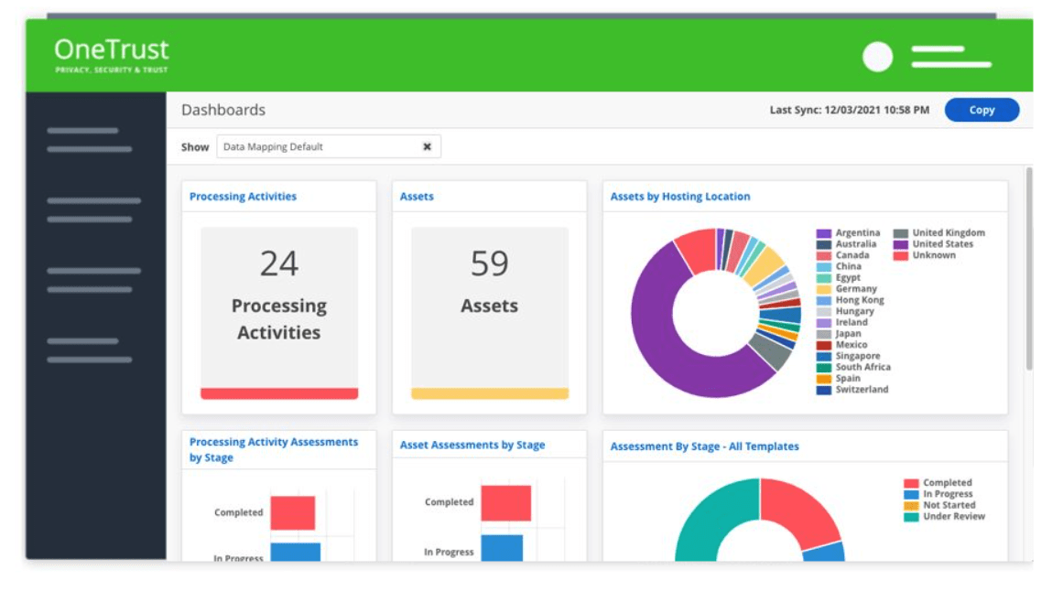This screenshot has height=591, width=1063.
Task: Click the red Completed bar in Processing Activity Assessments
Action: tap(293, 513)
